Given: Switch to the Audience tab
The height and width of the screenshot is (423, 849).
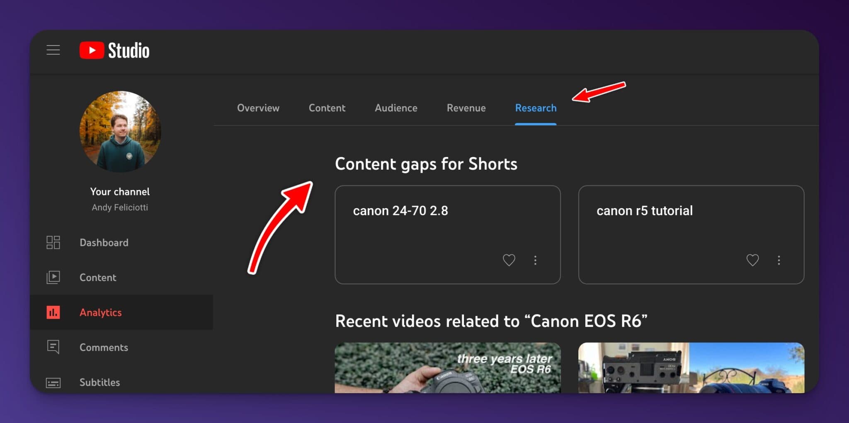Looking at the screenshot, I should click(396, 108).
